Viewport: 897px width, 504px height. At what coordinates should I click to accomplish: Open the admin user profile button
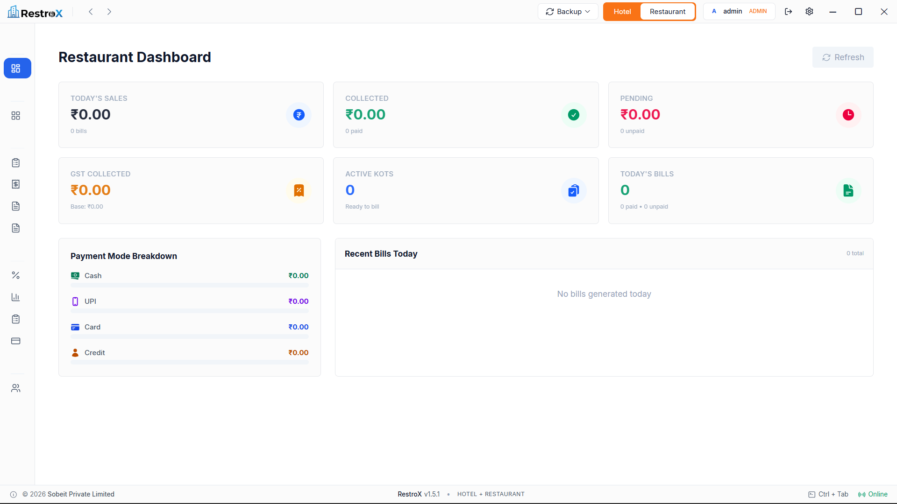pyautogui.click(x=739, y=12)
